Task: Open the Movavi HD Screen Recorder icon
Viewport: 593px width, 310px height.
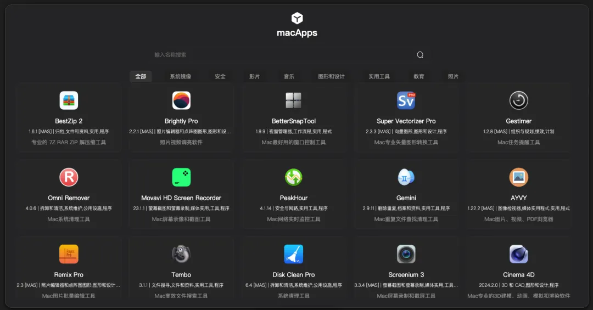Action: tap(181, 177)
